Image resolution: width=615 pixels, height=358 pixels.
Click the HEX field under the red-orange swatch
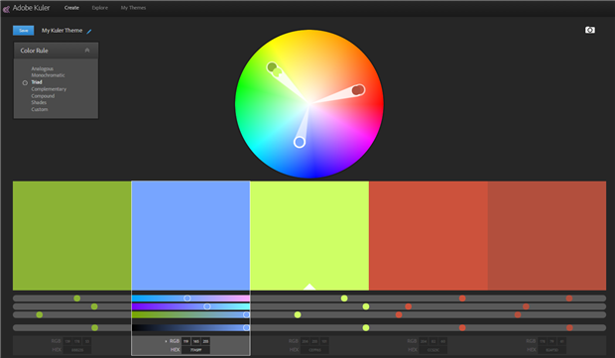(433, 350)
